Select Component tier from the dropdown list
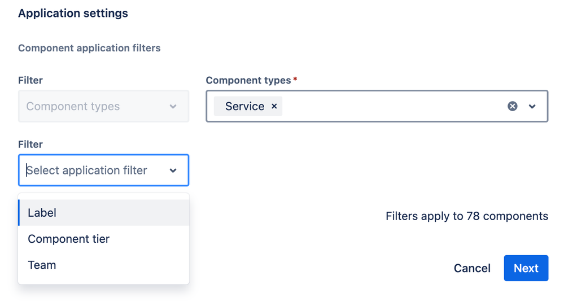 coord(104,239)
